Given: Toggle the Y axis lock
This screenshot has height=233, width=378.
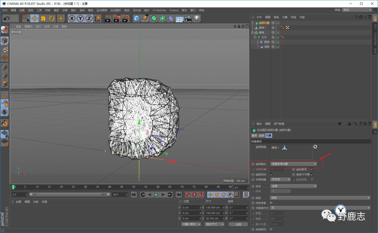Looking at the screenshot, I should (x=80, y=18).
